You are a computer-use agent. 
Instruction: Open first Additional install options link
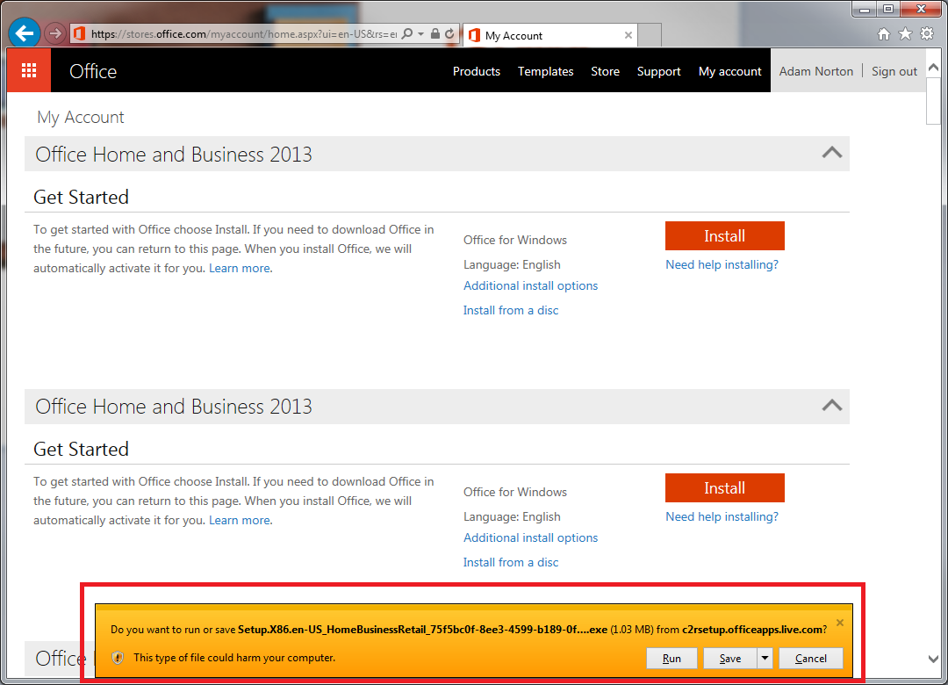coord(530,285)
